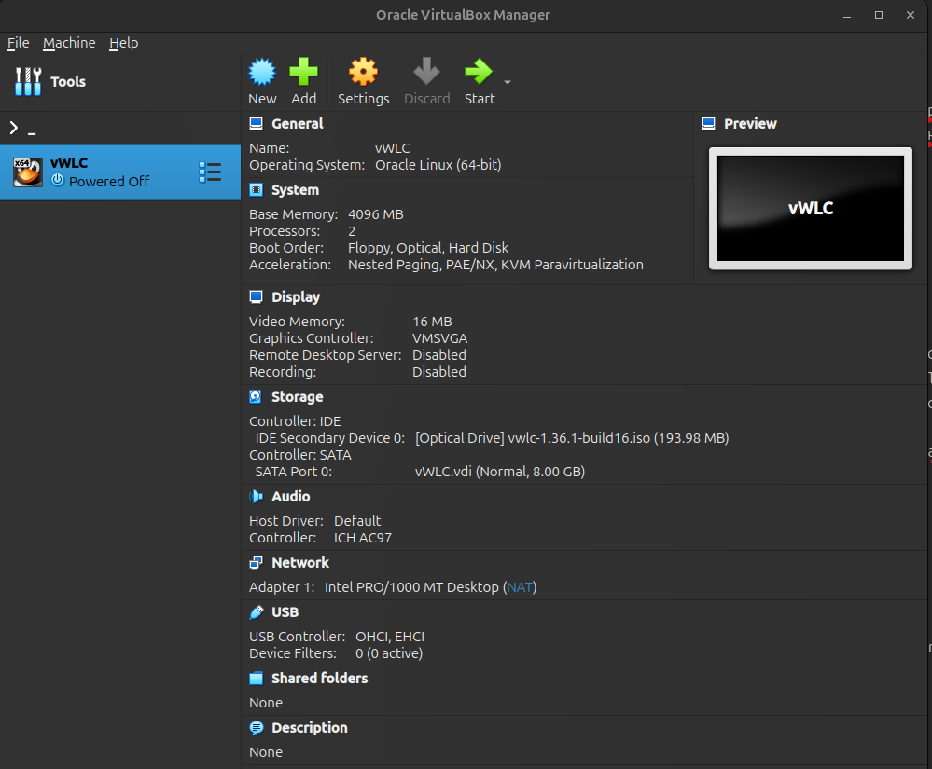Select the Tools entry label
Screen dimensions: 932x769
[68, 81]
